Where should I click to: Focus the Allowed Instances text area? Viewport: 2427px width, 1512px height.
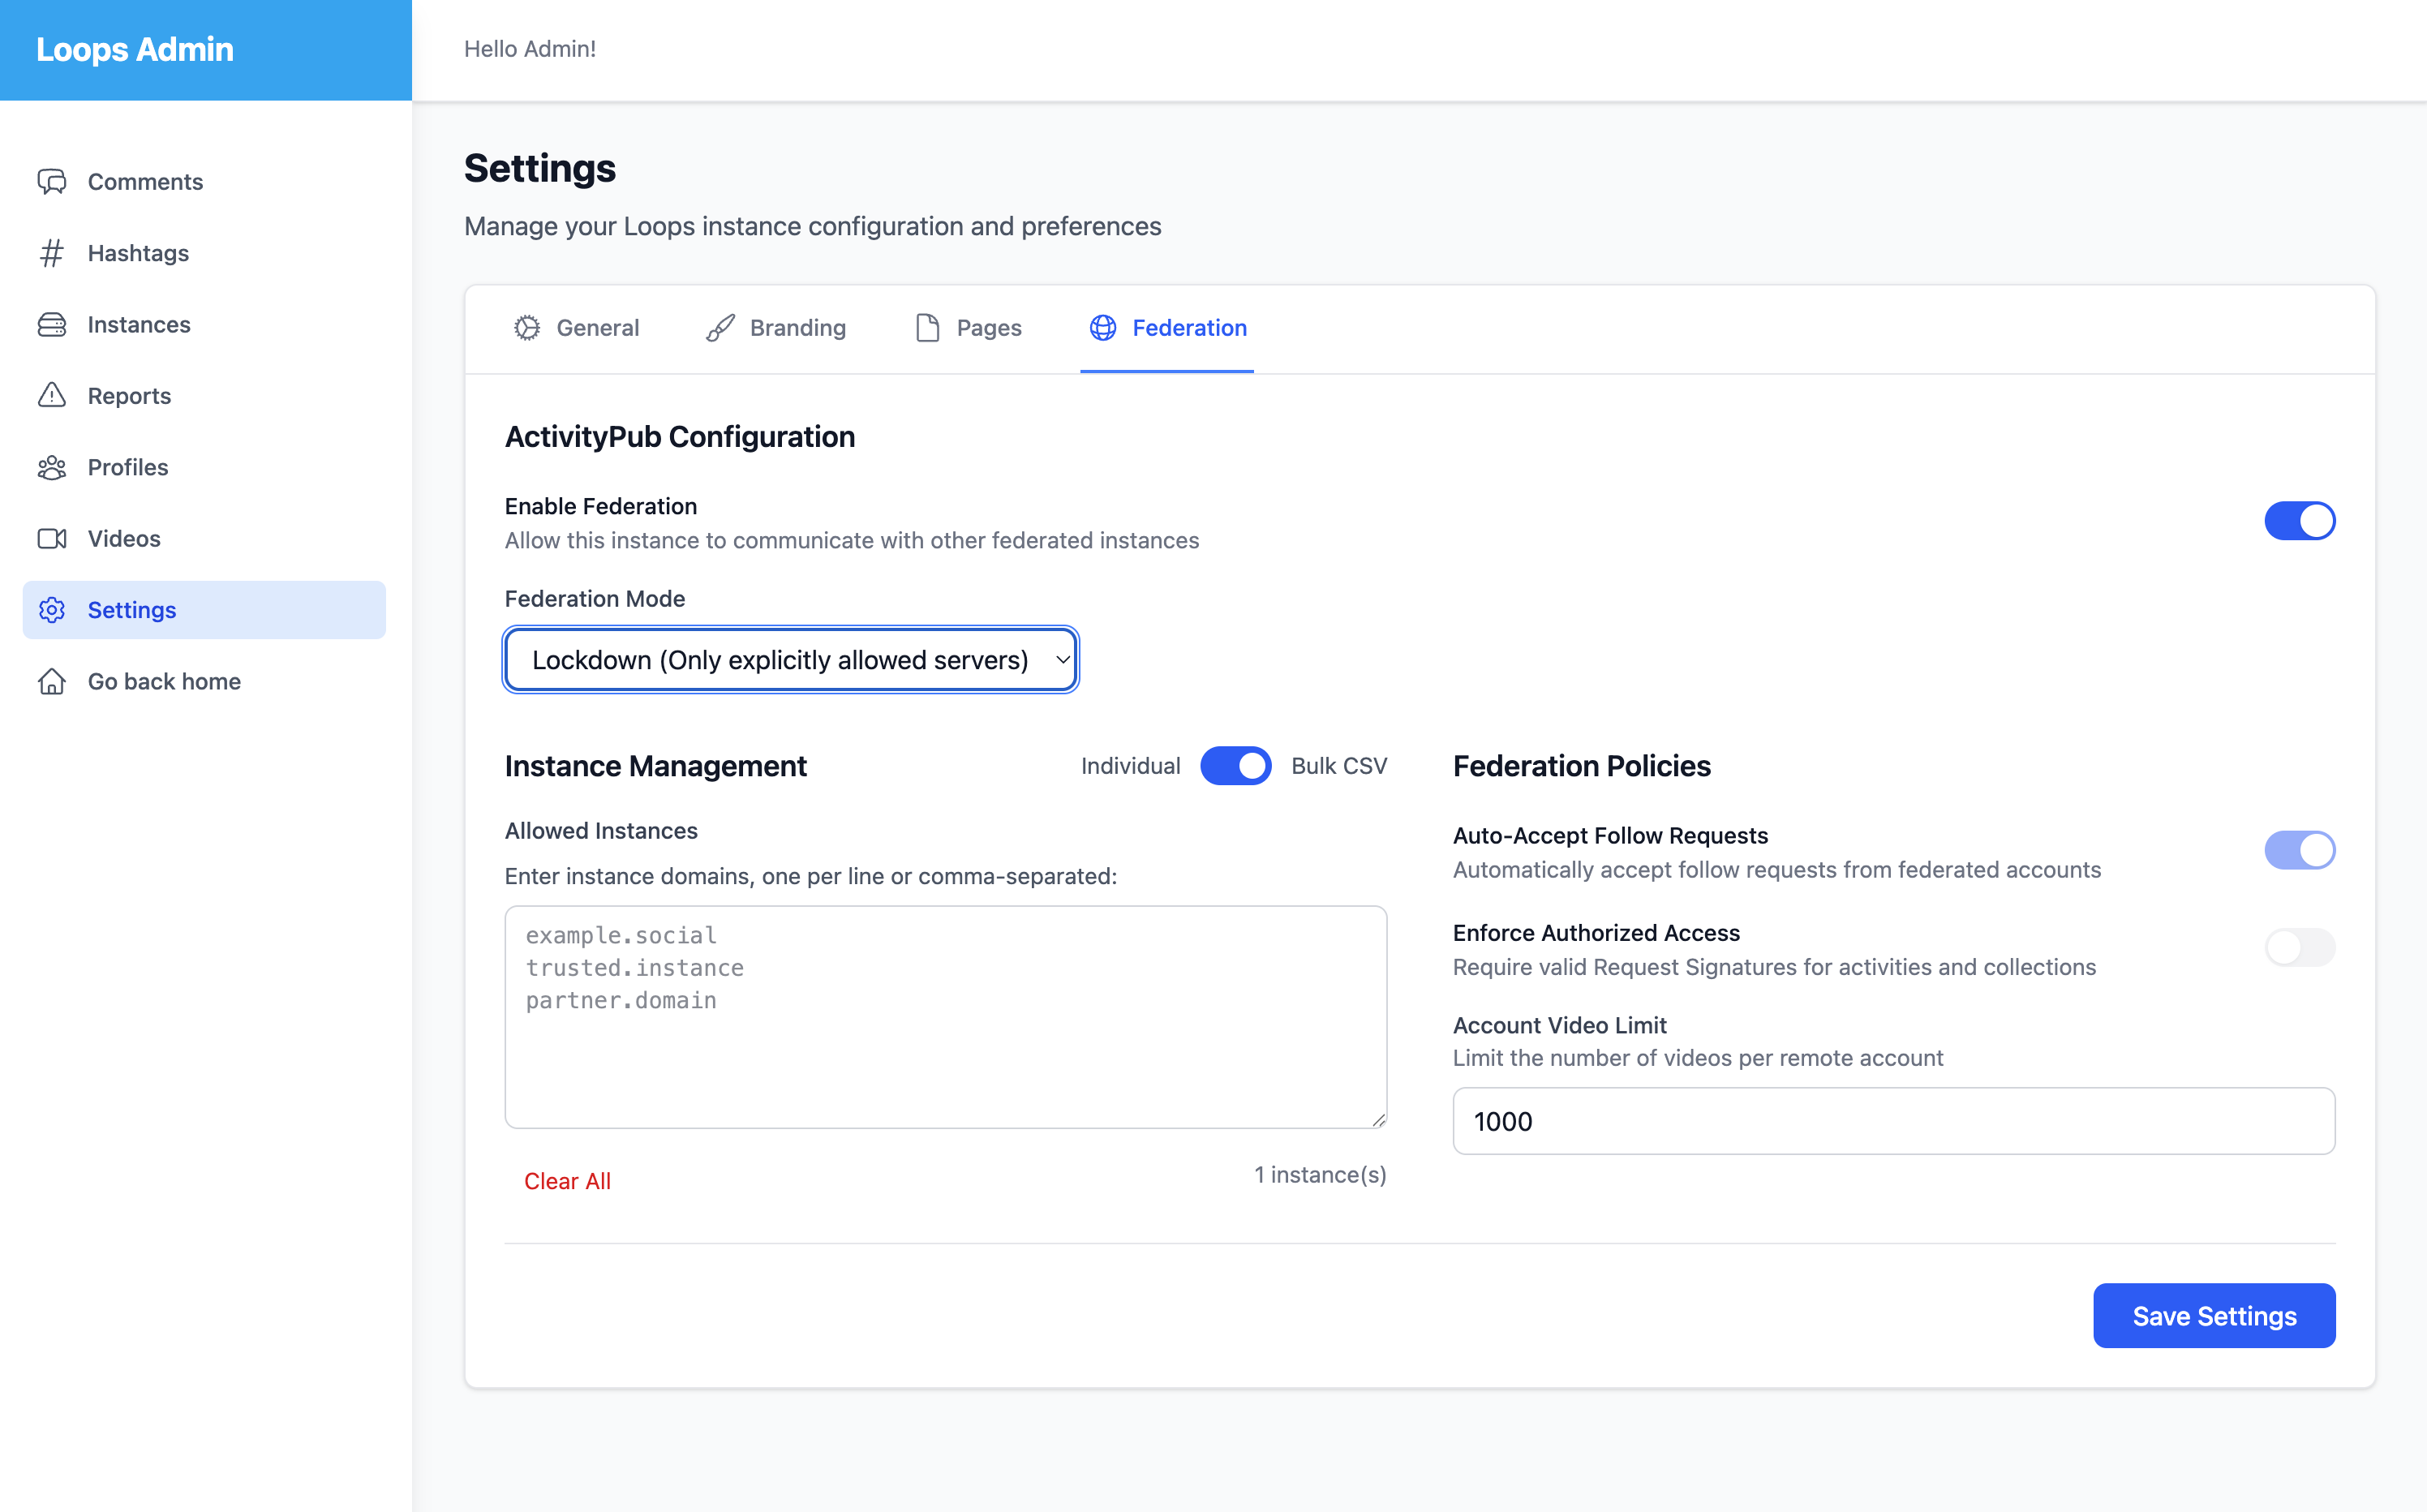point(945,1017)
